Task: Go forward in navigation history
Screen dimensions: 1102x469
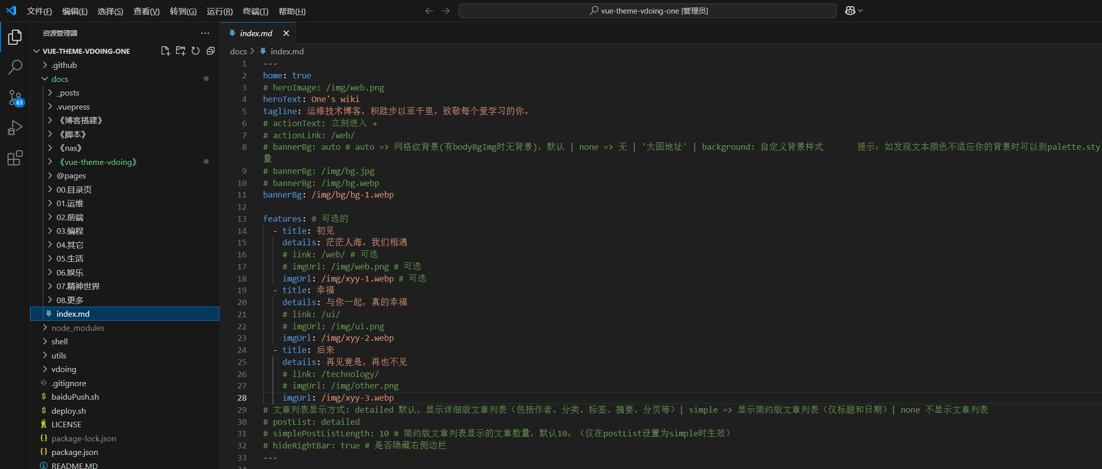Action: (x=446, y=11)
